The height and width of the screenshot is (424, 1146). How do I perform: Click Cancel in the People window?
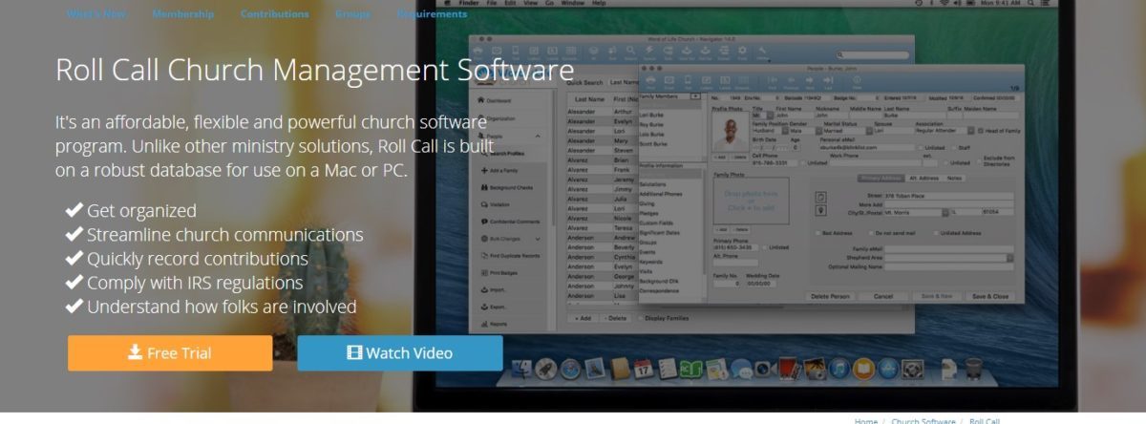point(883,296)
